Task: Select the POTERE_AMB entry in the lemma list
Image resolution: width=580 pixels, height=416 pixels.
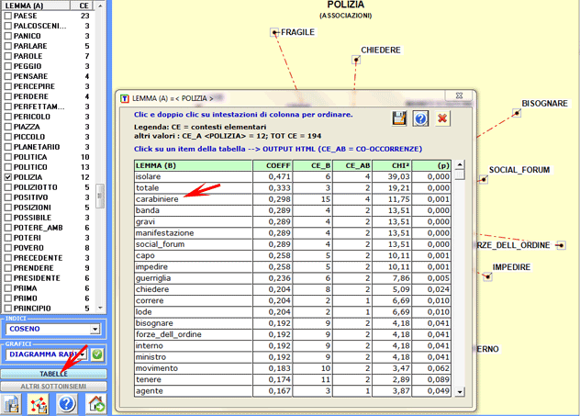Action: coord(39,228)
